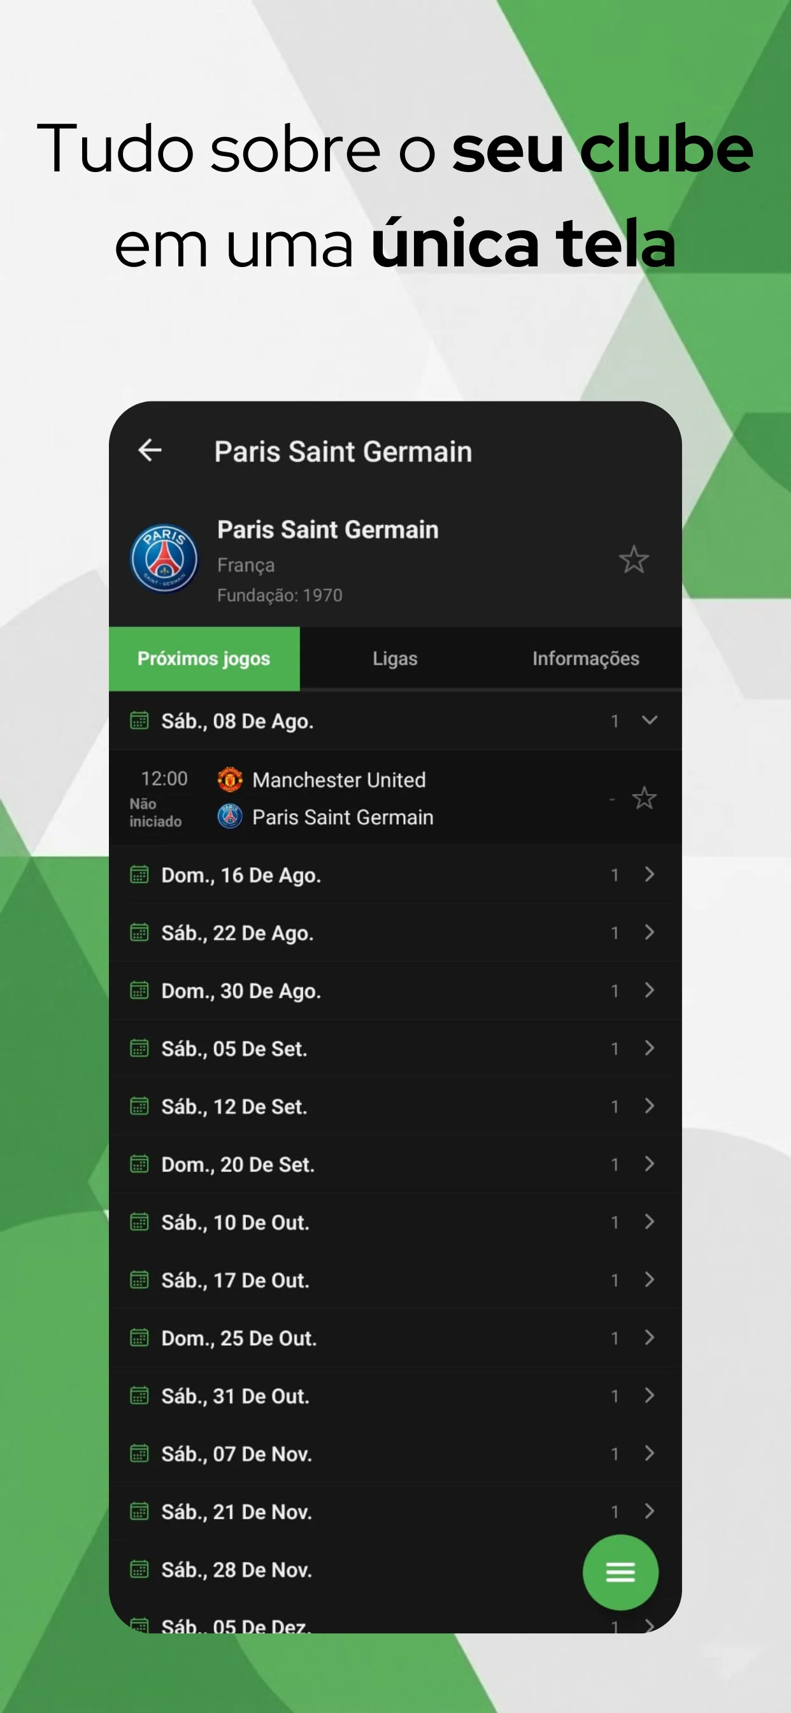Click the Fundação: 1970 text

click(280, 595)
